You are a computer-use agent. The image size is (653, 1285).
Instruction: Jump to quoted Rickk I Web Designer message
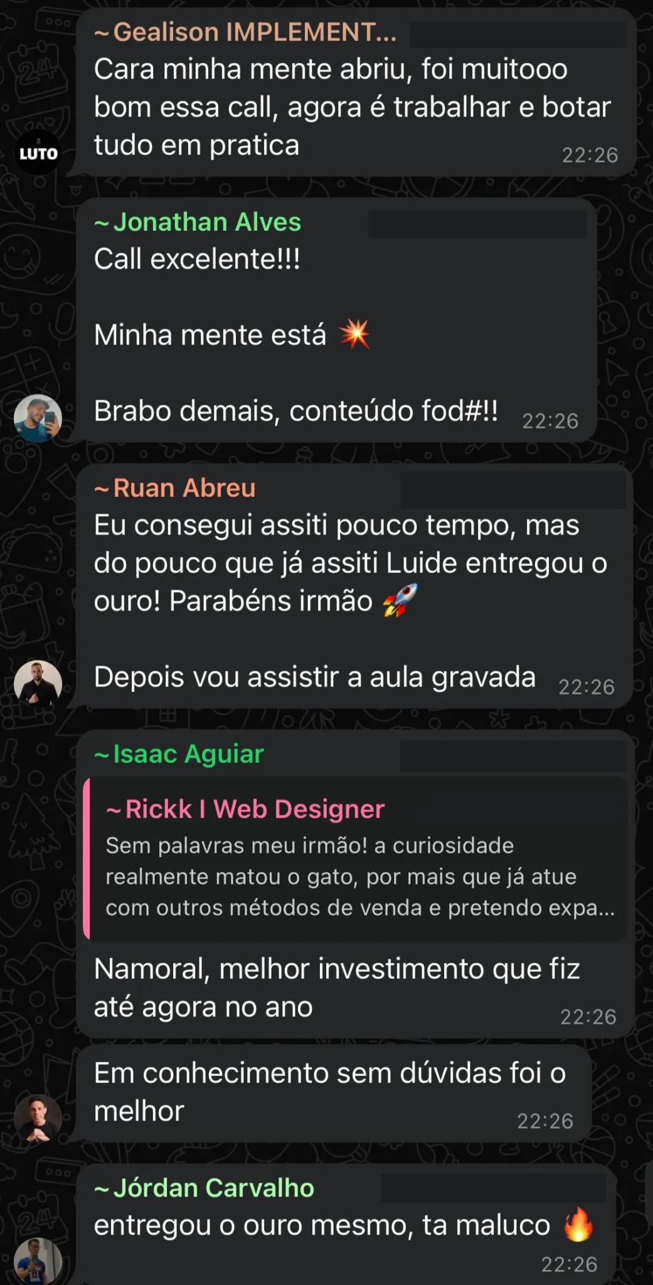click(355, 859)
